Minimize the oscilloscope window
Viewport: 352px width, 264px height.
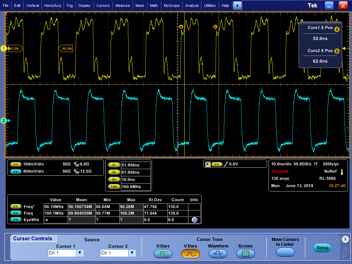coord(329,5)
